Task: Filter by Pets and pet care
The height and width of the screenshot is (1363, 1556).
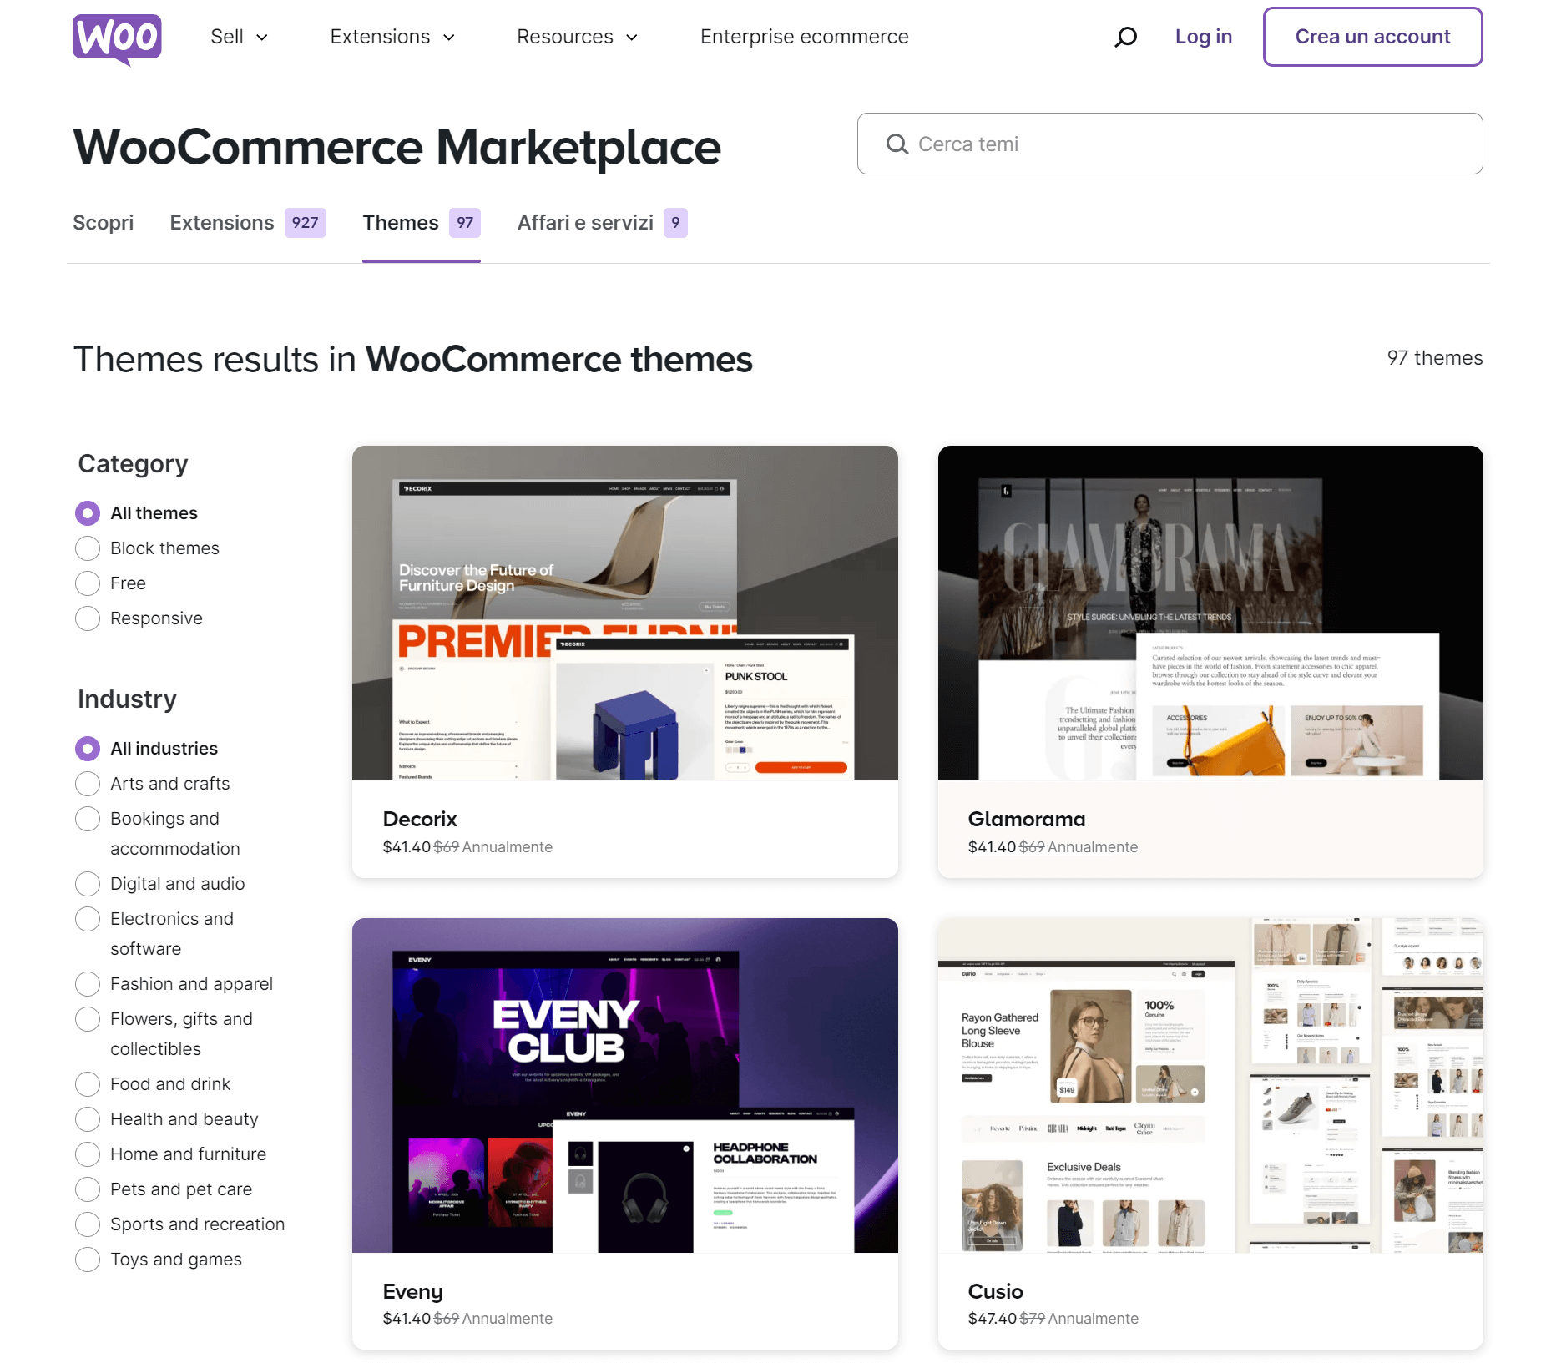Action: [88, 1189]
